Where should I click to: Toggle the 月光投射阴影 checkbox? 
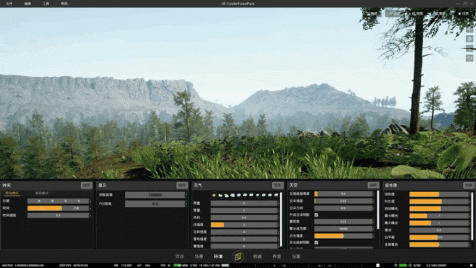[x=316, y=243]
